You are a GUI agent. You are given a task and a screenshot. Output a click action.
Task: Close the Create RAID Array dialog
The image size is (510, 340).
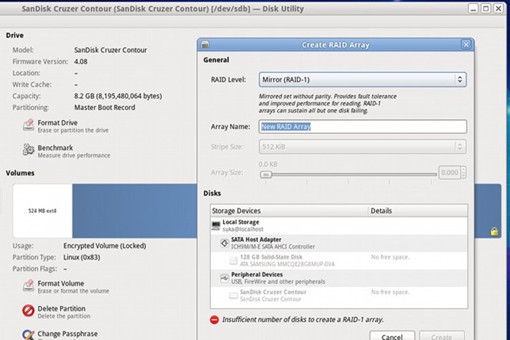click(466, 45)
